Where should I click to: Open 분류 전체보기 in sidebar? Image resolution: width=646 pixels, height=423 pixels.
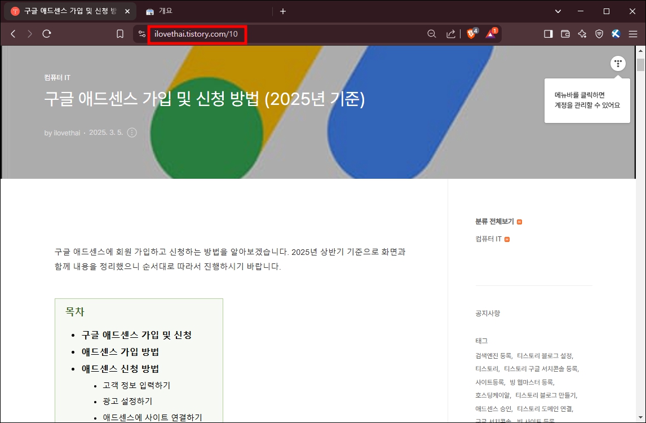[495, 222]
